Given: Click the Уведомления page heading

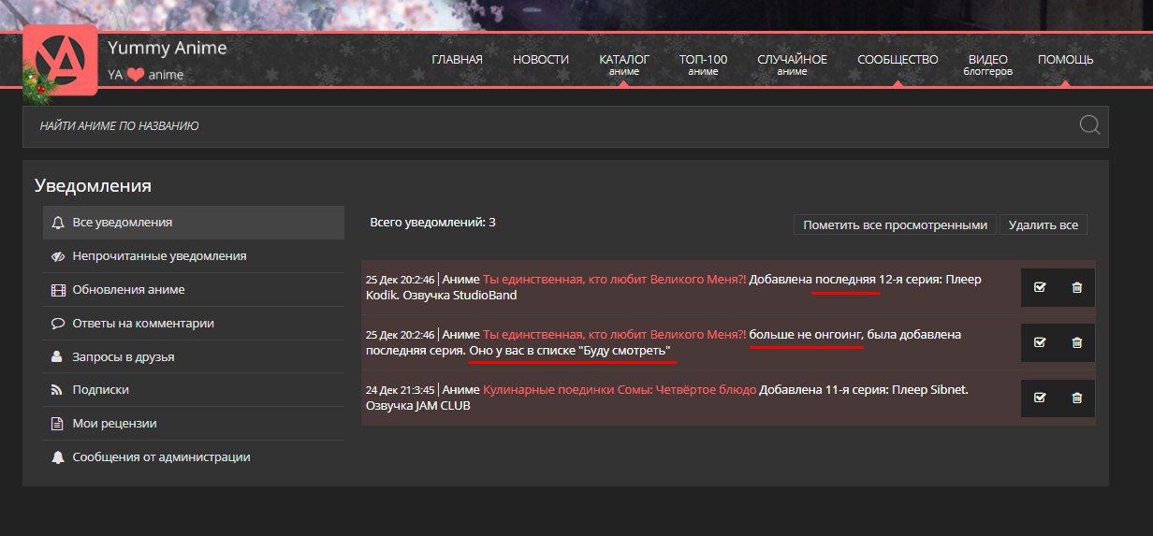Looking at the screenshot, I should pos(93,185).
